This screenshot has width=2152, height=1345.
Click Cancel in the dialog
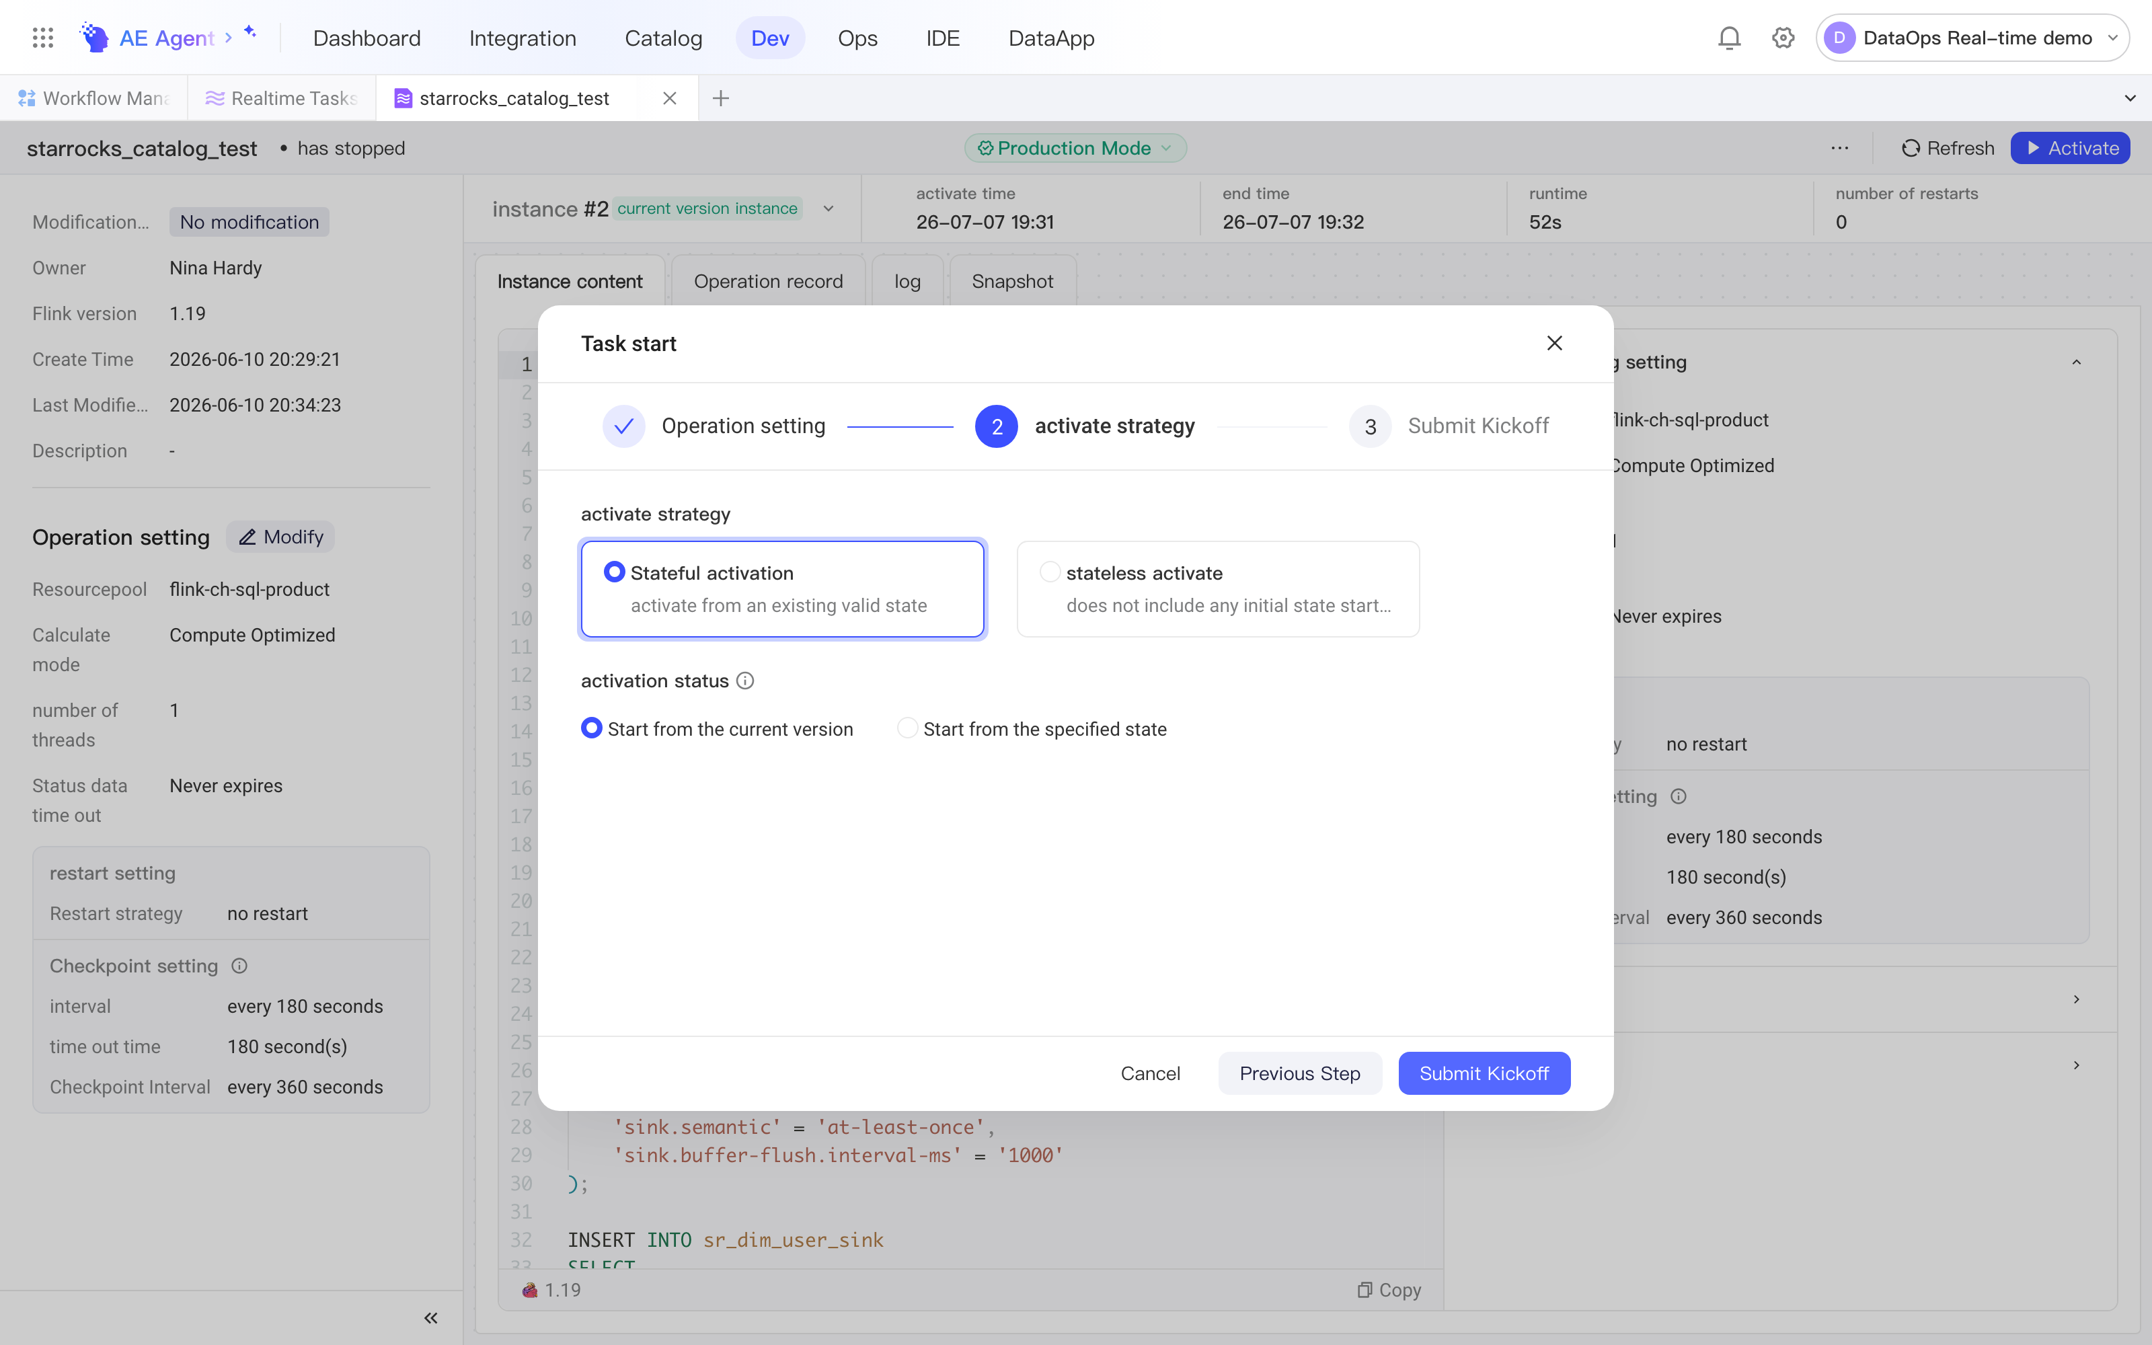(x=1150, y=1074)
